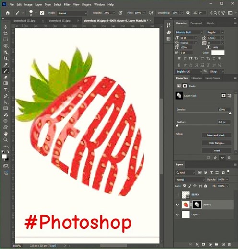Hide Layer 0 visibility eye

(x=178, y=205)
